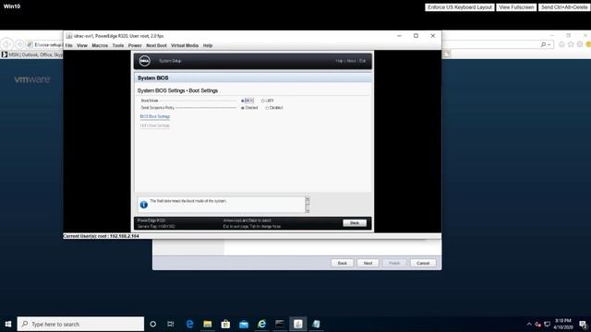This screenshot has height=332, width=591.
Task: Click the greyed UEFI Boot Settings link
Action: pos(155,125)
